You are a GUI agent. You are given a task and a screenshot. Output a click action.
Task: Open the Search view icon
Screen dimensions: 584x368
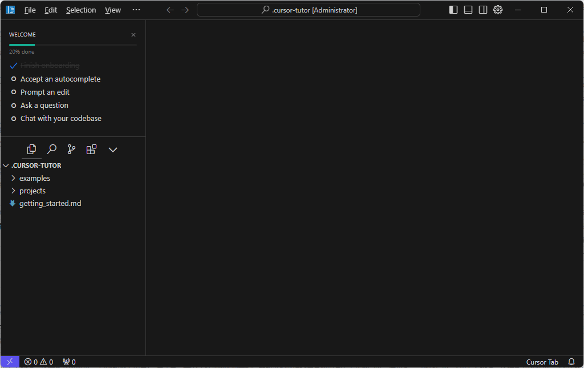point(51,149)
